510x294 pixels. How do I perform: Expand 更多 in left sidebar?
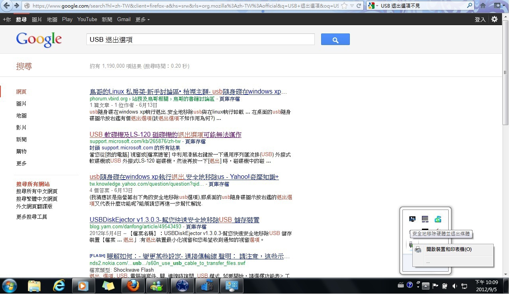22,163
